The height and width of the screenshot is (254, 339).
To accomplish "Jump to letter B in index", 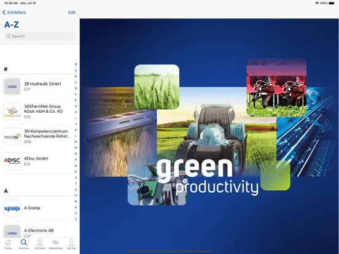I will coord(76,77).
